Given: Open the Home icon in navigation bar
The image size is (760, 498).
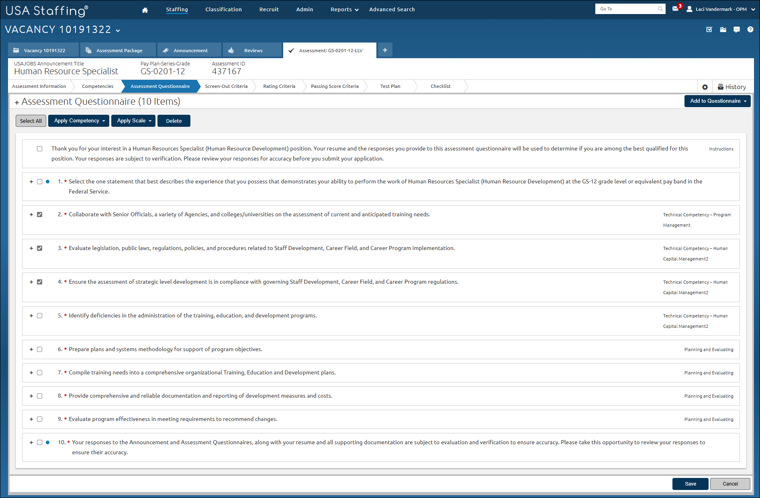Looking at the screenshot, I should [145, 9].
